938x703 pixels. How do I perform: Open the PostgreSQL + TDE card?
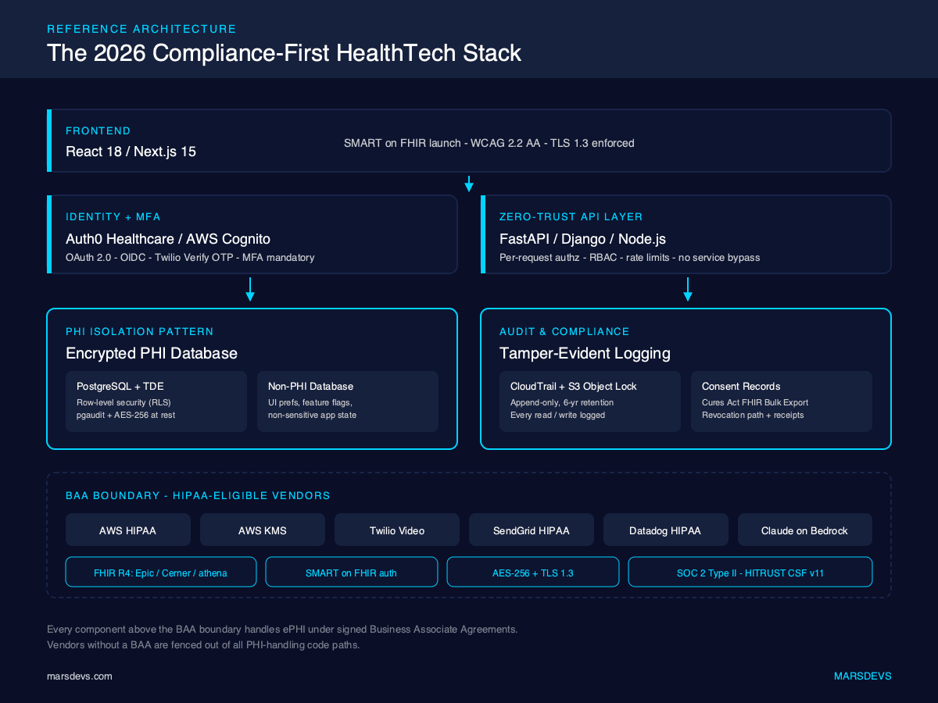[156, 401]
